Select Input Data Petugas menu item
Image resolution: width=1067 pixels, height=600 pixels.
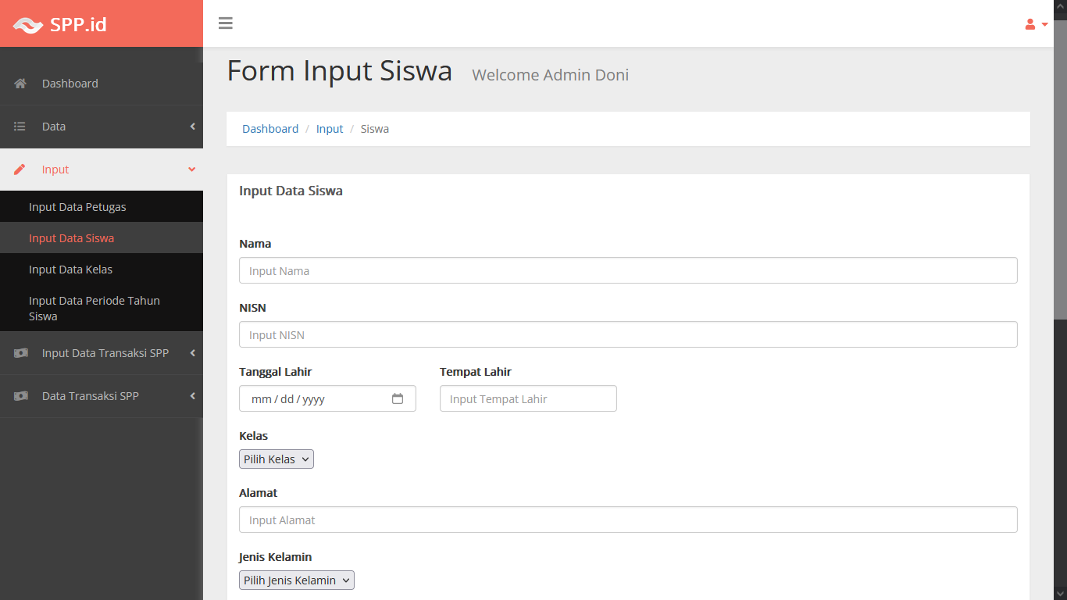[x=77, y=207]
